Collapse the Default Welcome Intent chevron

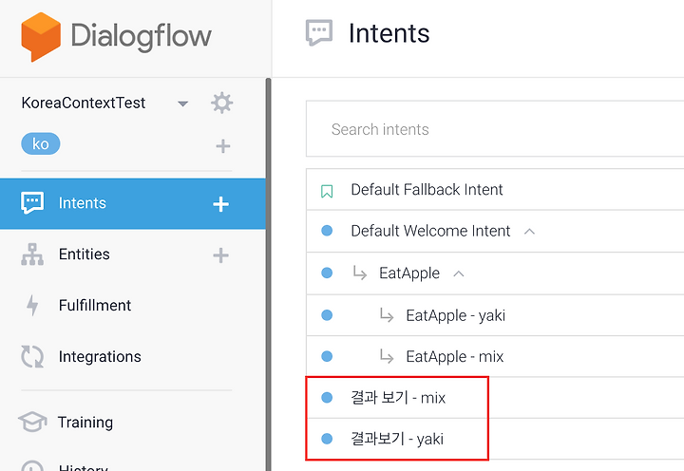(x=529, y=231)
